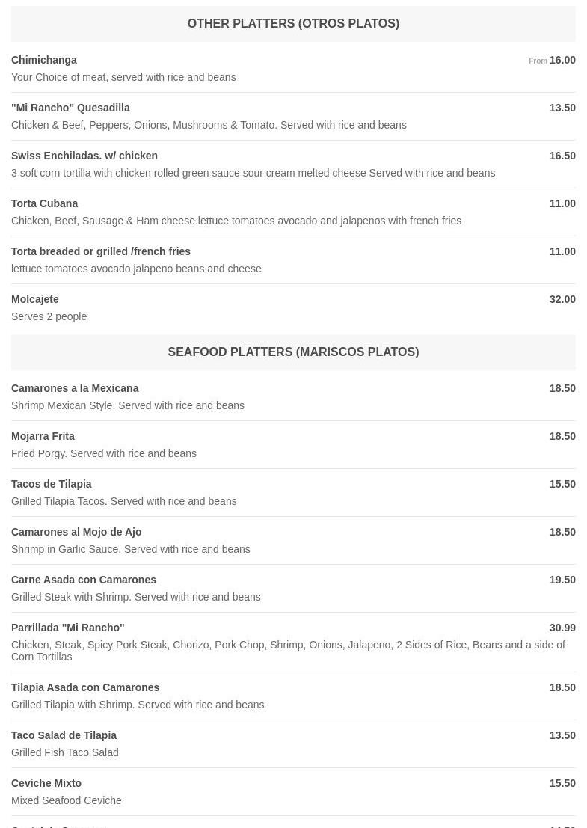Click the 30.99 Parrillada price
The height and width of the screenshot is (828, 587).
coord(562,628)
